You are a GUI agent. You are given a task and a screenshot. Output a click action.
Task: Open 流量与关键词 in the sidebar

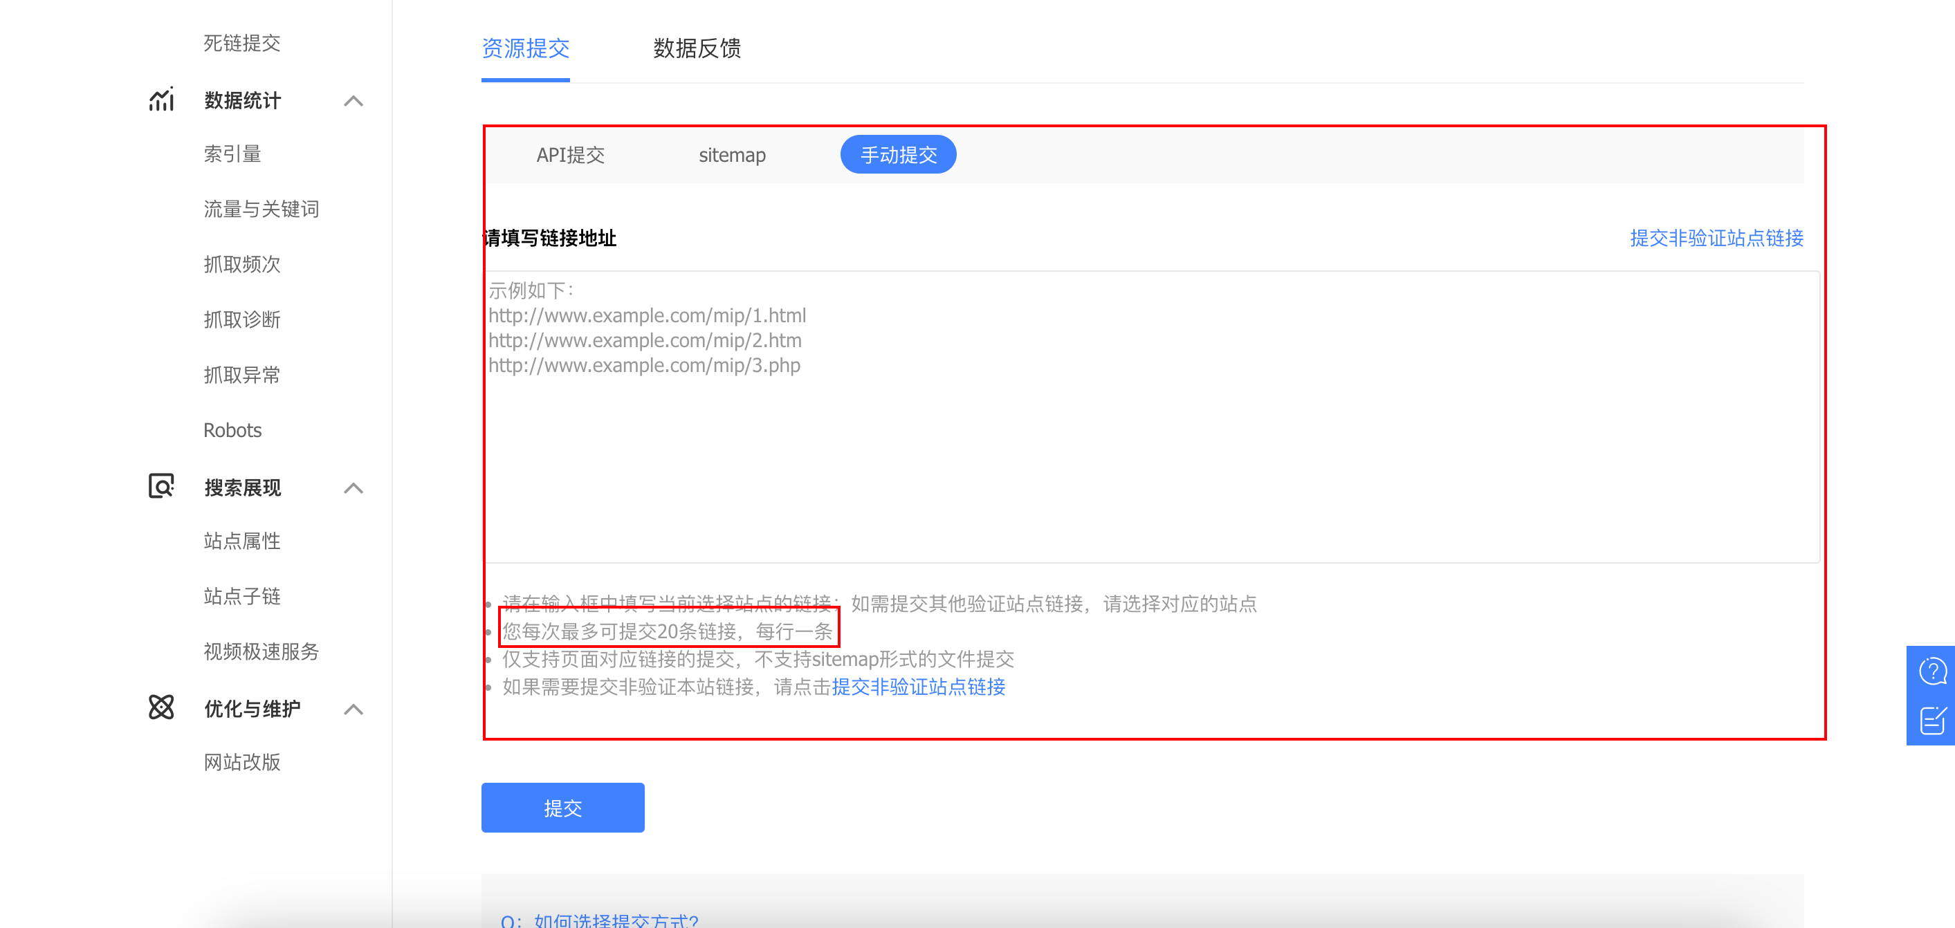tap(261, 209)
